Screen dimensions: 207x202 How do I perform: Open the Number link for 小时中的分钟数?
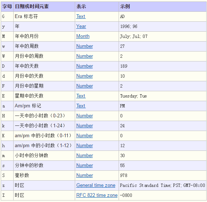tap(84, 156)
